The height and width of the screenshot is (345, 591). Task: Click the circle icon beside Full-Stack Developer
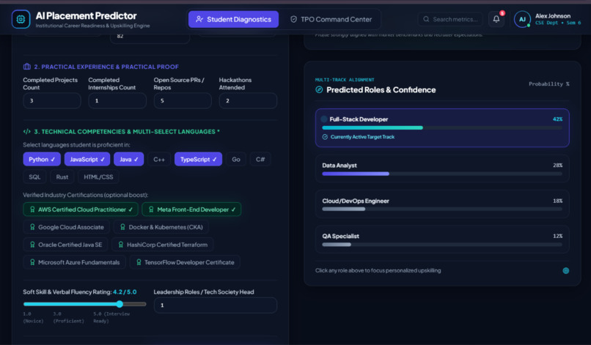pyautogui.click(x=324, y=119)
